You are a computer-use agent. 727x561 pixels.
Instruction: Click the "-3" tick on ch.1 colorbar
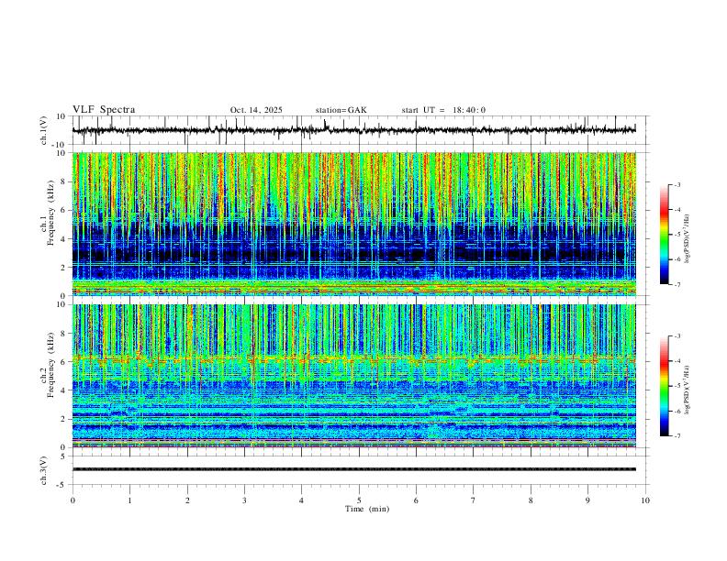click(677, 184)
